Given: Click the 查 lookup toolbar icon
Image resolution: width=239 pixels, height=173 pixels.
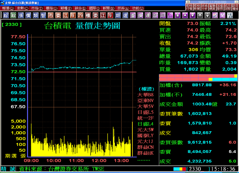Looking at the screenshot, I should tap(133, 15).
